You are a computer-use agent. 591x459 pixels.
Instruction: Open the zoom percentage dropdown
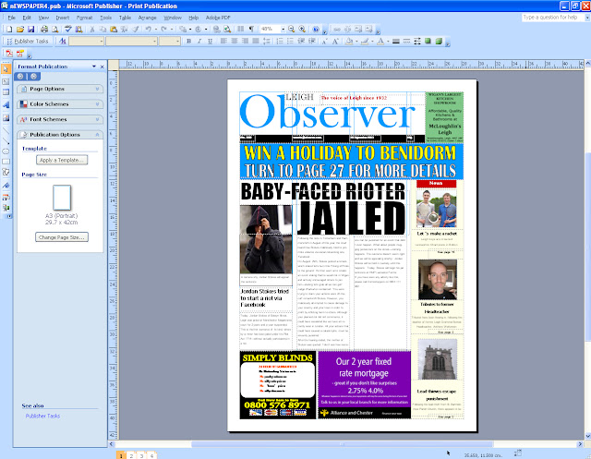click(283, 29)
